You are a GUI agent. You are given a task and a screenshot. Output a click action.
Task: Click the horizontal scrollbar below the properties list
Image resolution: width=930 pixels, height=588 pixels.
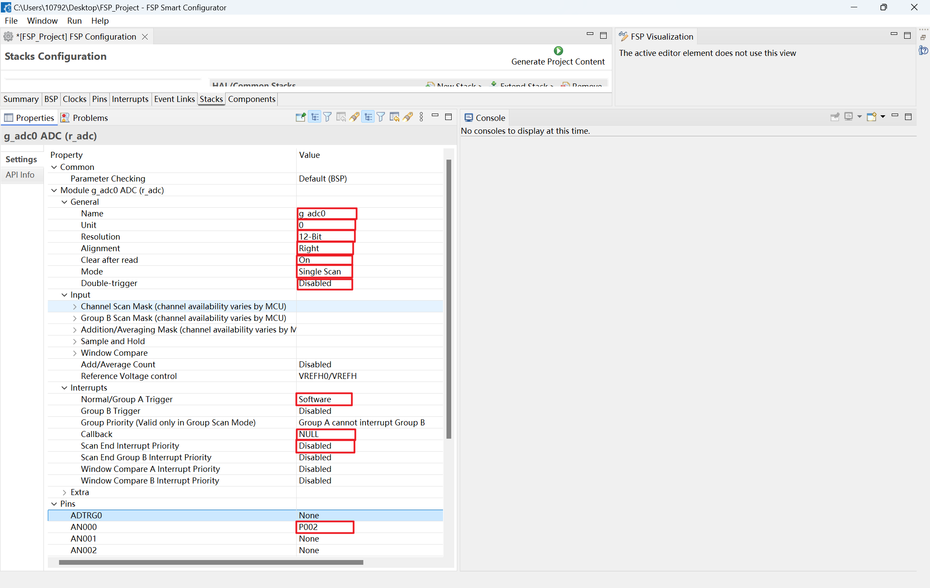(211, 562)
